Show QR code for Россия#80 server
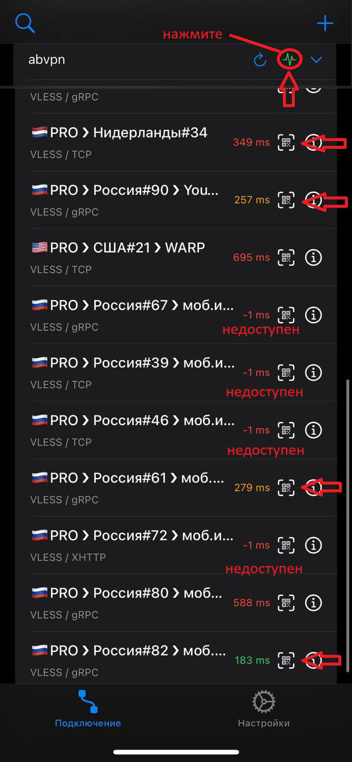The height and width of the screenshot is (762, 352). click(286, 602)
